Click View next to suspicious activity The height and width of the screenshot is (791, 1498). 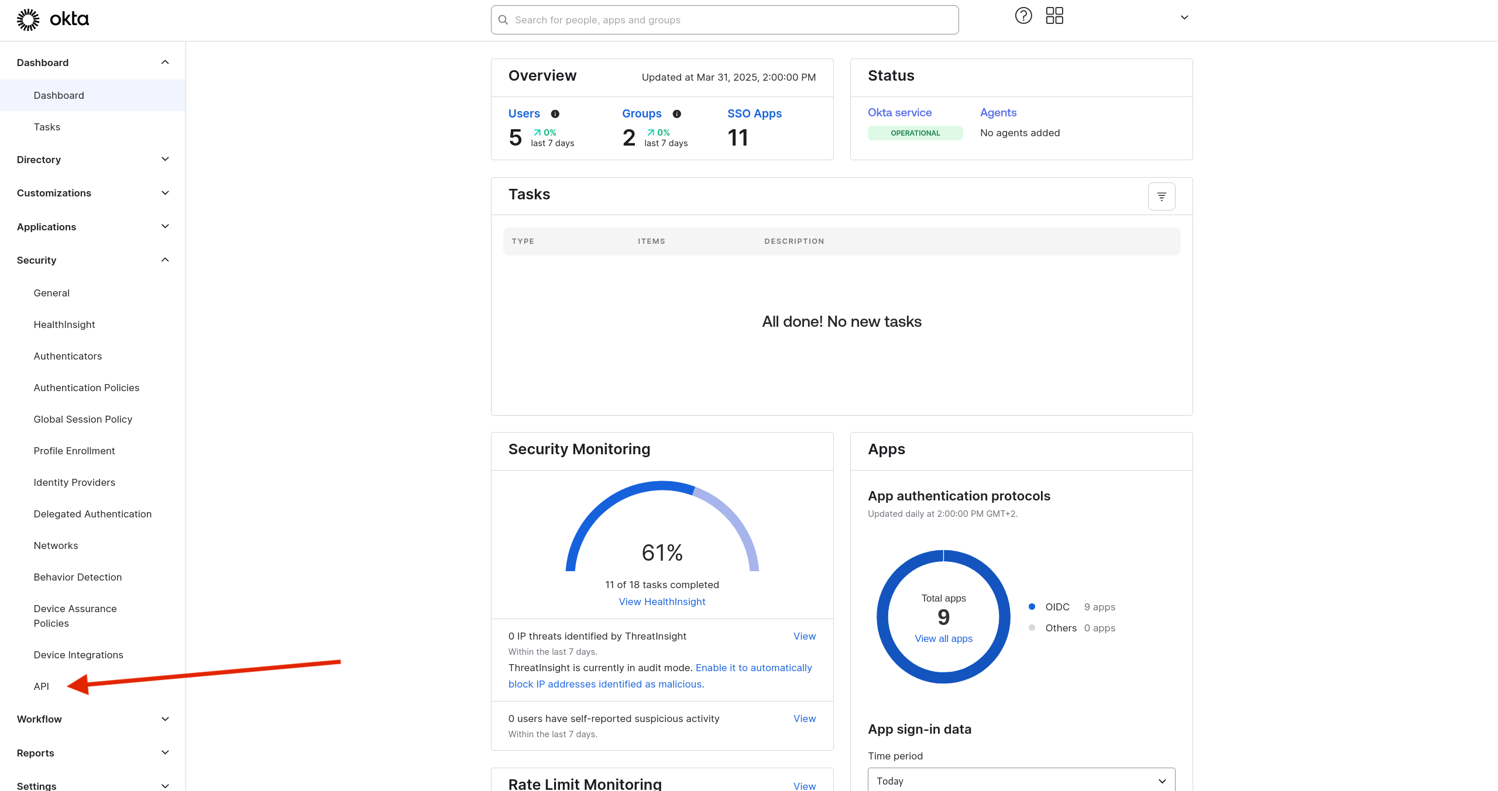(x=804, y=719)
